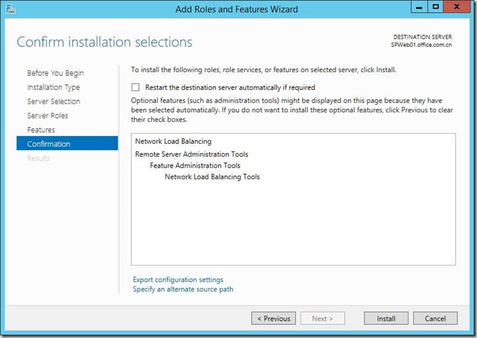477x338 pixels.
Task: Click the Feature Administration Tools entry
Action: click(195, 166)
